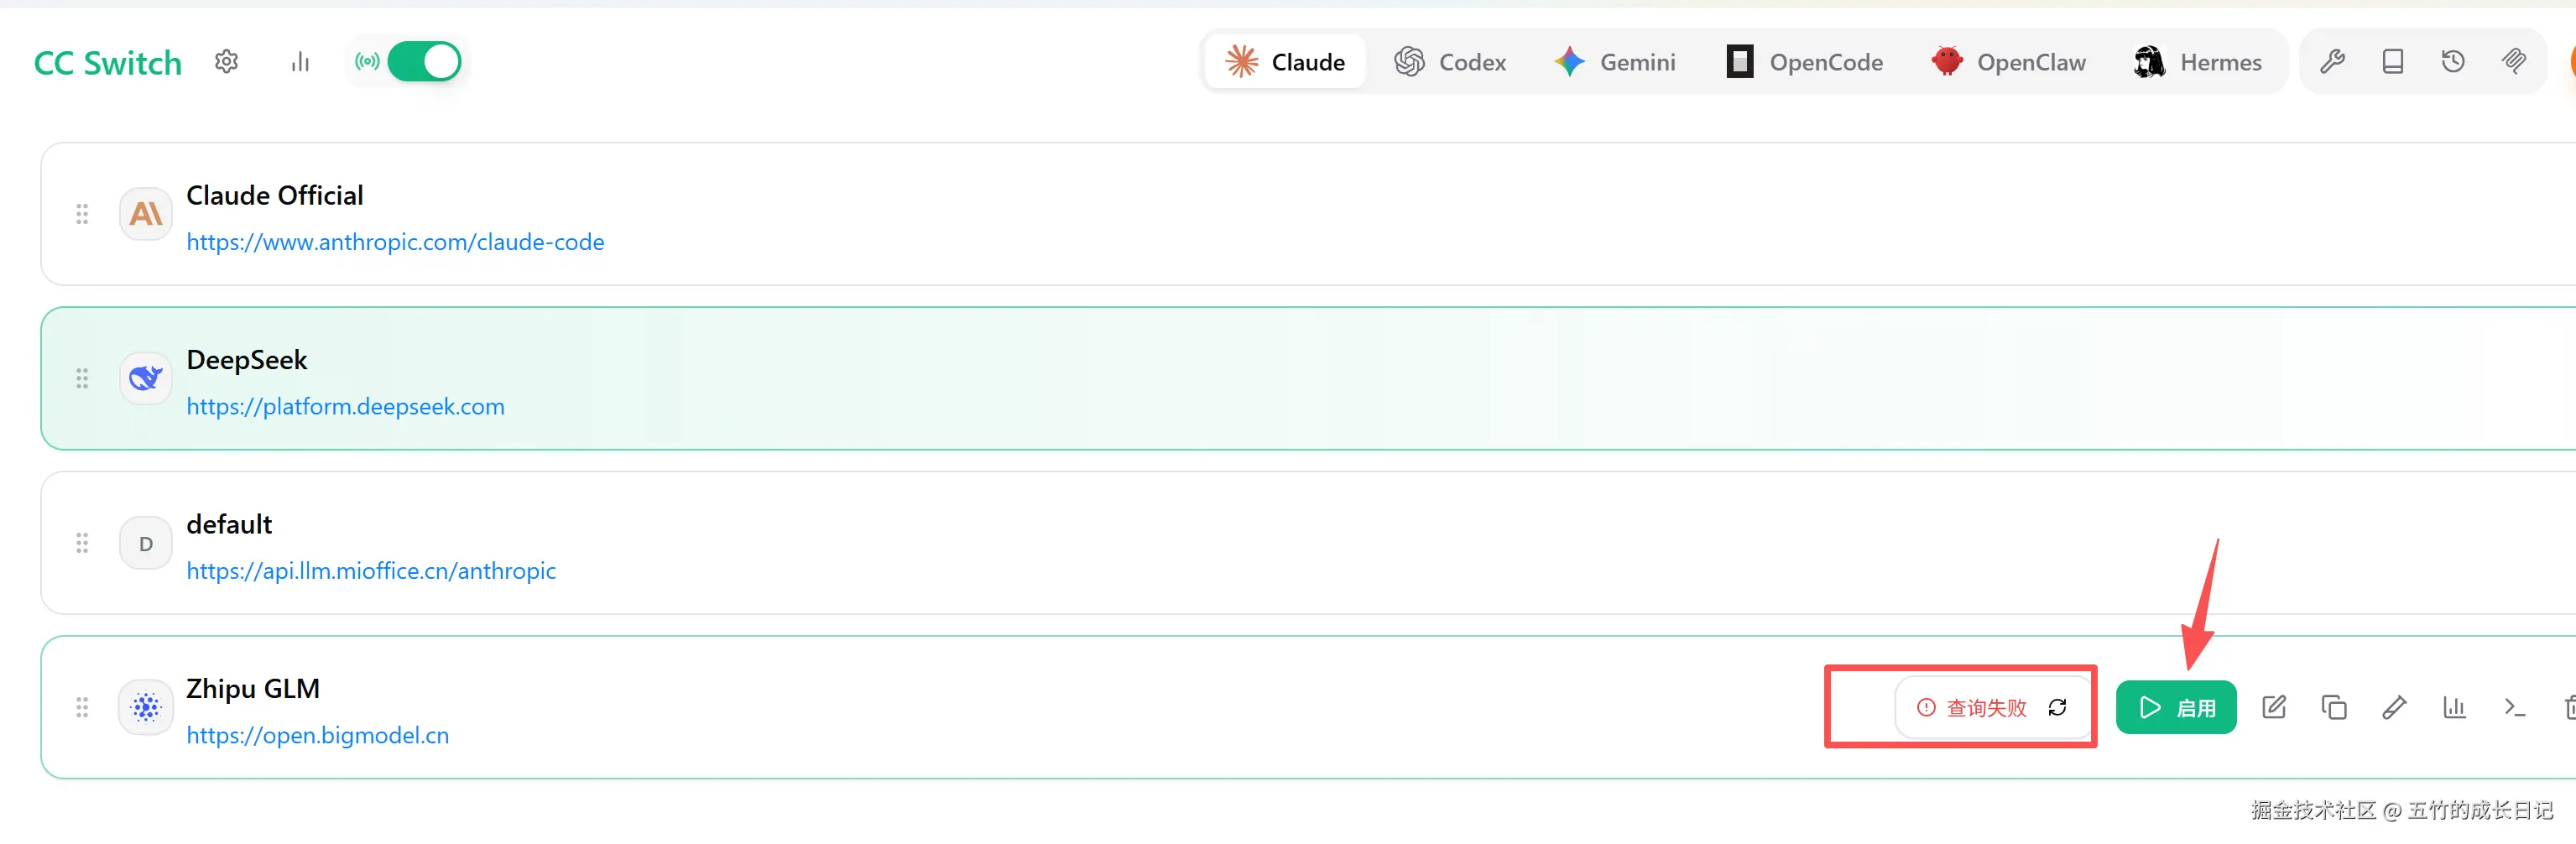Open the usage statistics chart in header
The image size is (2576, 844).
[x=300, y=62]
